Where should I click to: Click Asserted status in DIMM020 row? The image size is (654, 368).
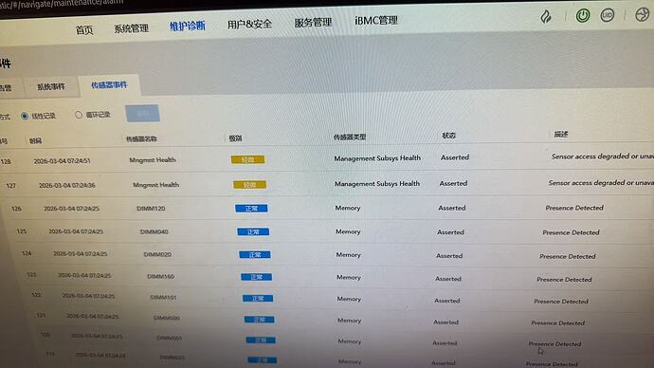(x=449, y=256)
